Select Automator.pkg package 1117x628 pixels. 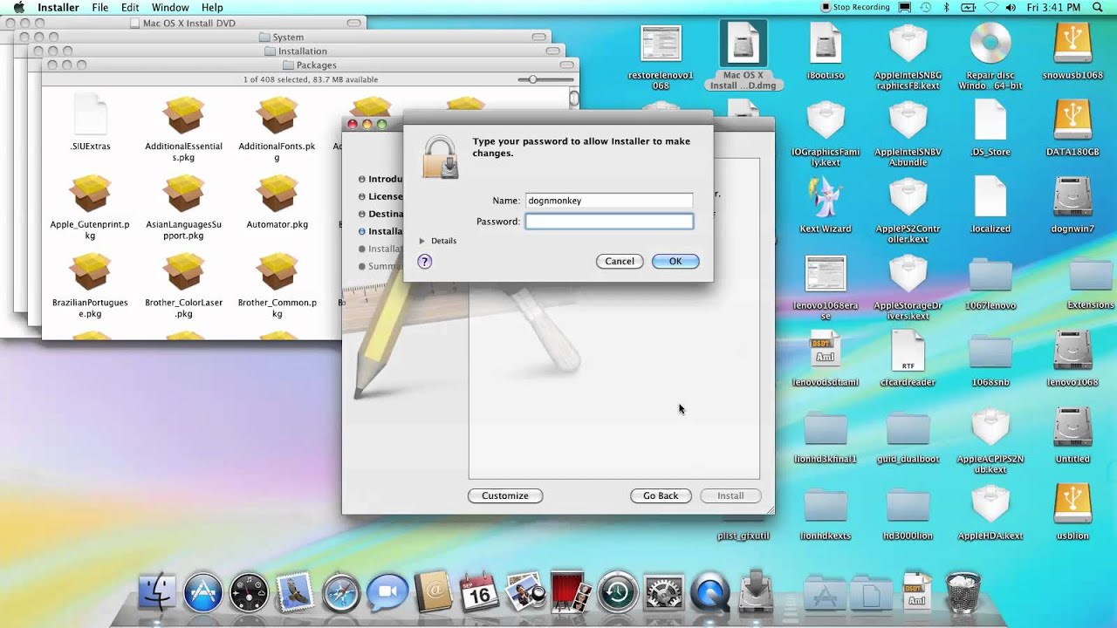277,195
